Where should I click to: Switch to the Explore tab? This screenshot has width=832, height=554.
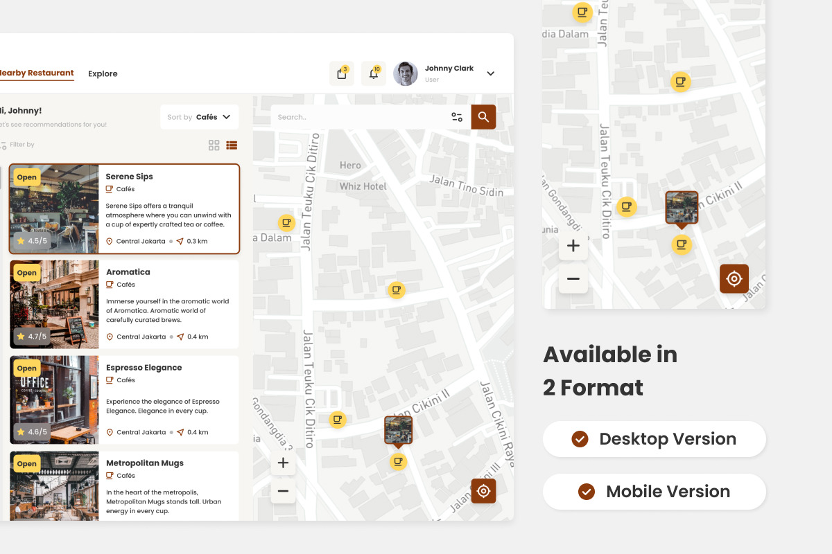click(x=103, y=73)
